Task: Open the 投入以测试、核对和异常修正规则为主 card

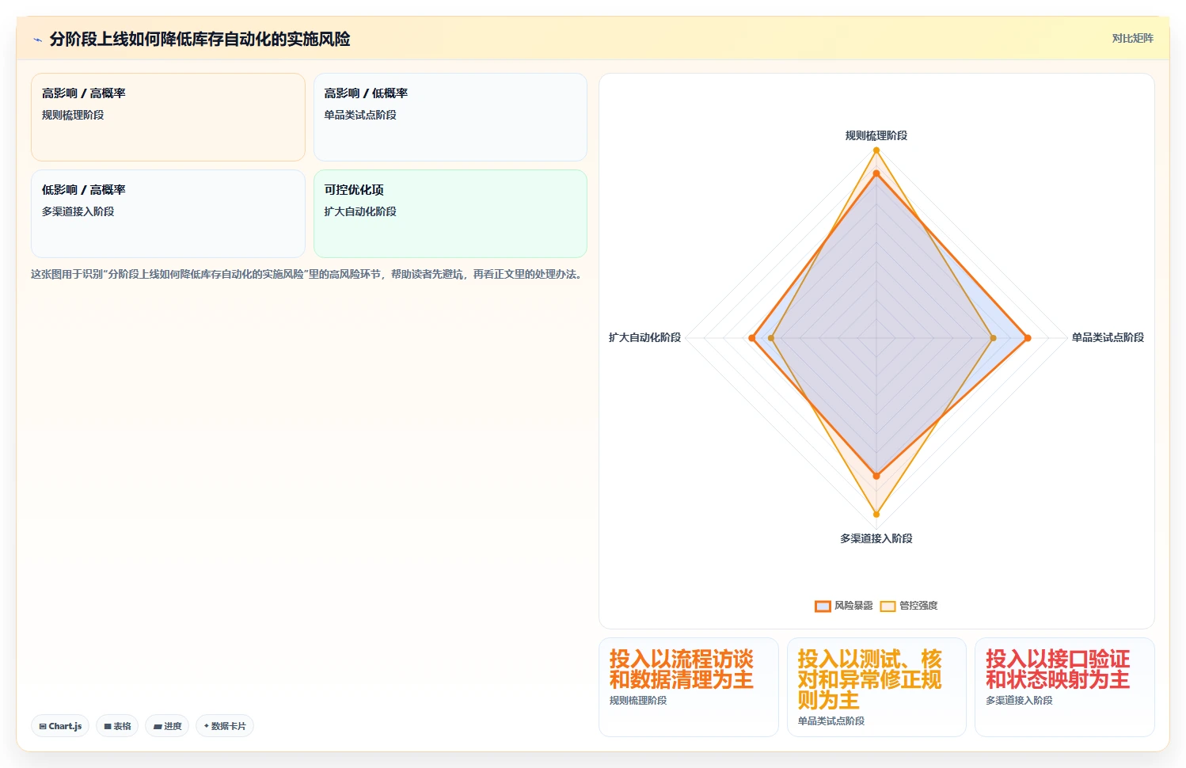Action: 876,687
